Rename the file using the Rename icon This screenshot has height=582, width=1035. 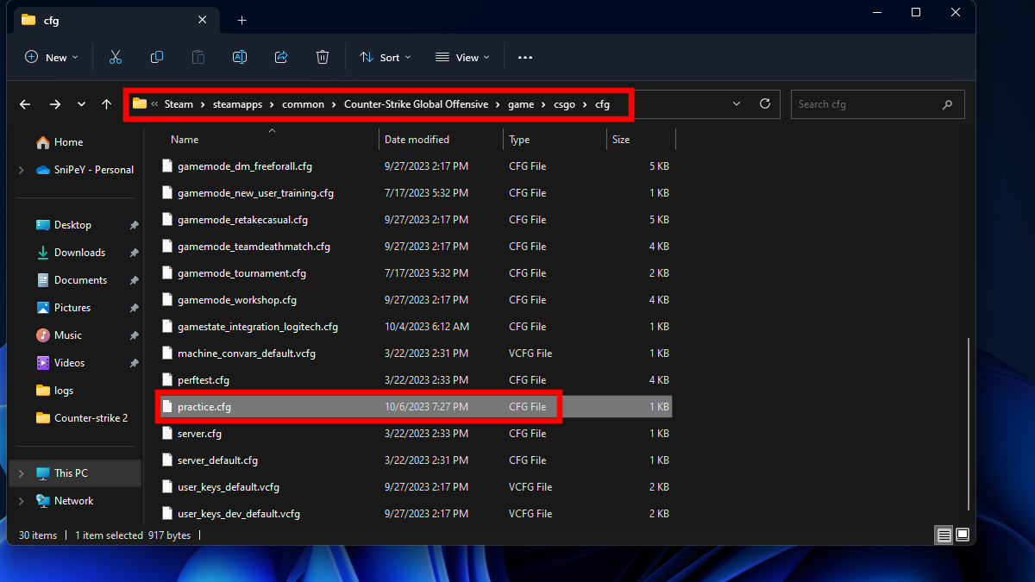[239, 57]
